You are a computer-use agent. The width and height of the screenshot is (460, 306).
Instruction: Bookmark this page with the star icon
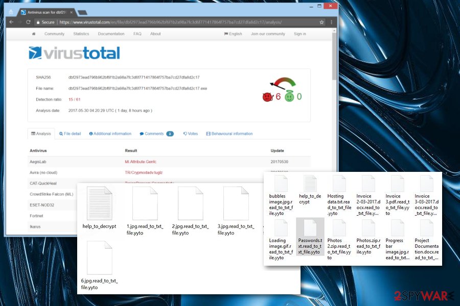coord(321,22)
